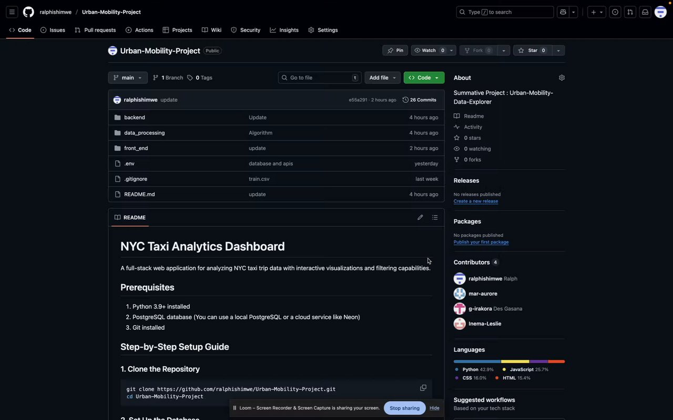
Task: Focus the Type / to search box
Action: click(505, 12)
